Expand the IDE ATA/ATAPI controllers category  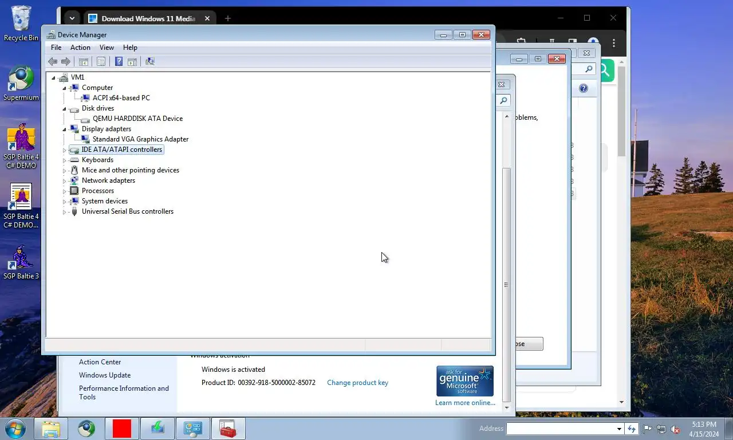[64, 150]
